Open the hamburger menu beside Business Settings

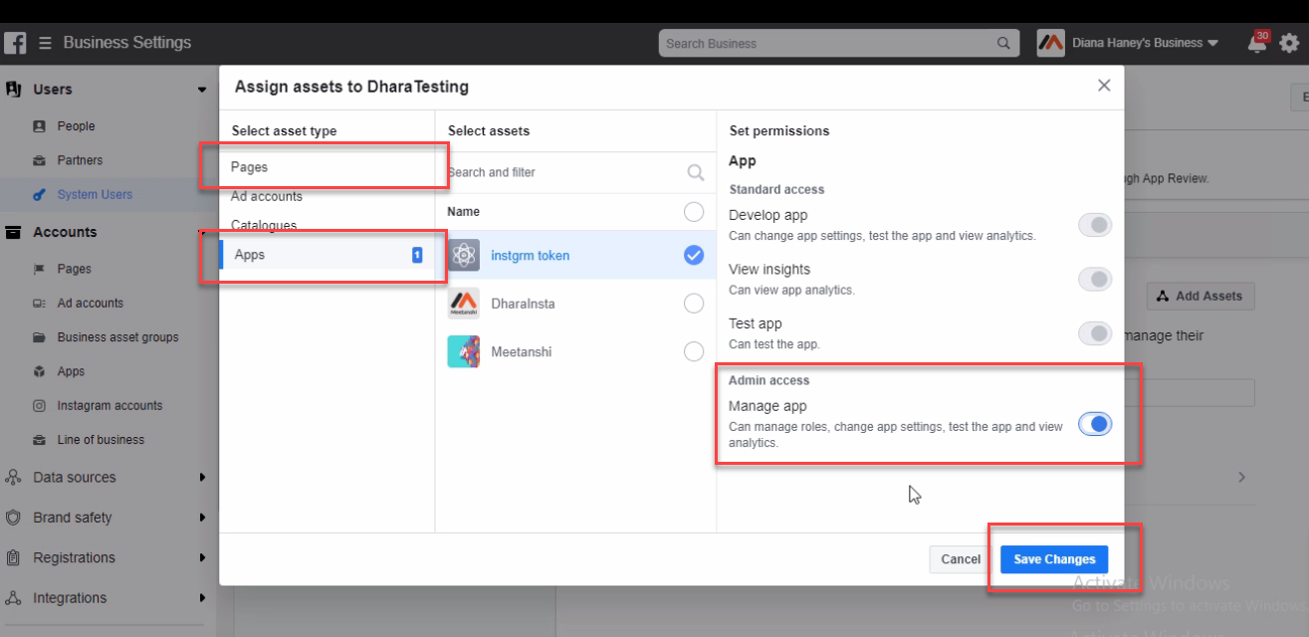click(x=45, y=43)
